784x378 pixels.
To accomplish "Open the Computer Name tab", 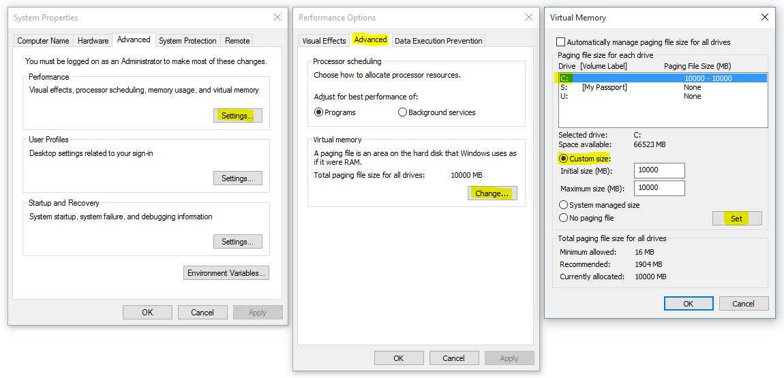I will point(43,41).
